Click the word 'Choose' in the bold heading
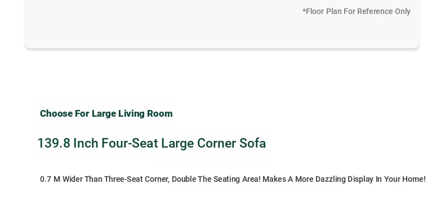The height and width of the screenshot is (211, 445). coord(56,113)
